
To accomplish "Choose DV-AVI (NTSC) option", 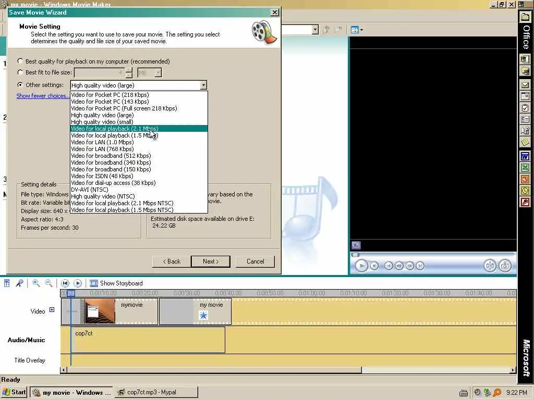I will [139, 190].
